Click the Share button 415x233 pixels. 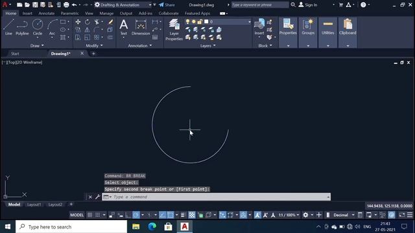tap(167, 5)
